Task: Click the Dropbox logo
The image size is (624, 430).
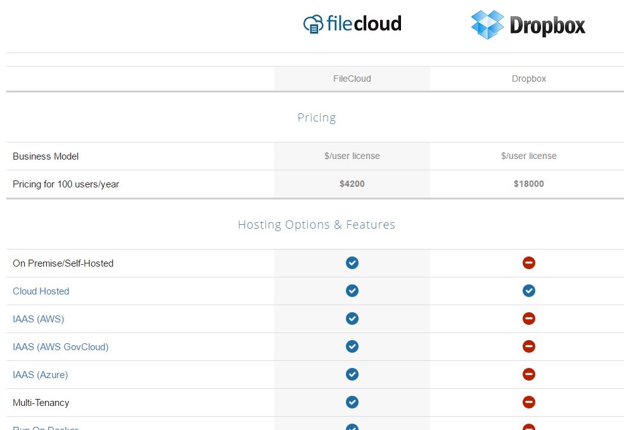Action: coord(528,25)
